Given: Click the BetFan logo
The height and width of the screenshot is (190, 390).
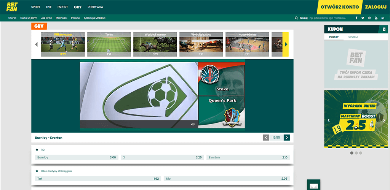Looking at the screenshot, I should 12,7.
